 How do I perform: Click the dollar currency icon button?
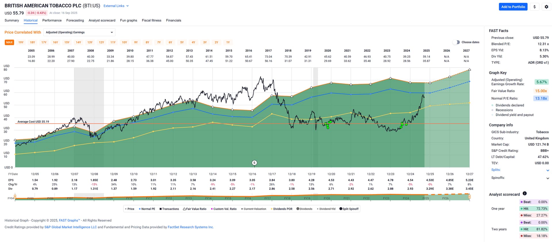pyautogui.click(x=534, y=7)
